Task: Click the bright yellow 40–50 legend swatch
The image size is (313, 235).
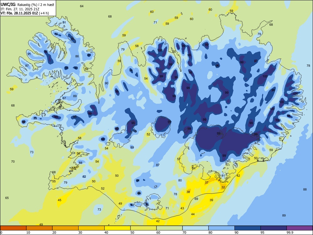Action: [117, 228]
